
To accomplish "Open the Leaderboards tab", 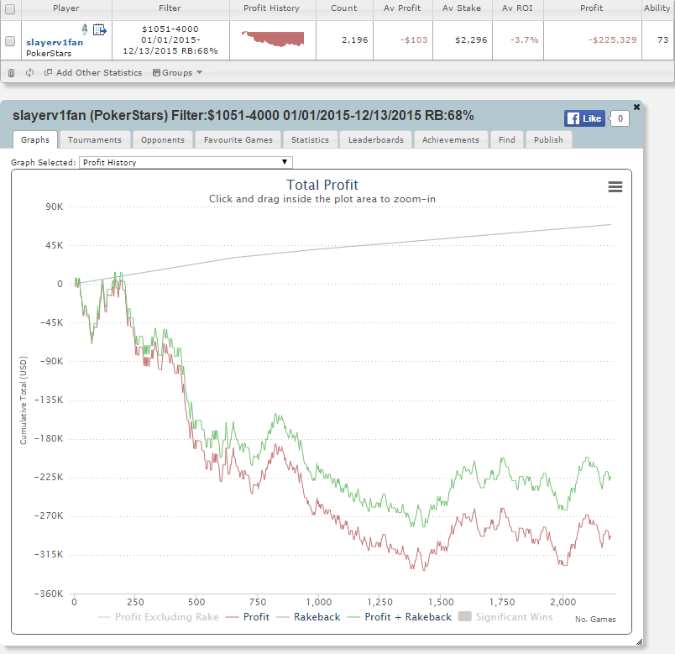I will pyautogui.click(x=376, y=140).
